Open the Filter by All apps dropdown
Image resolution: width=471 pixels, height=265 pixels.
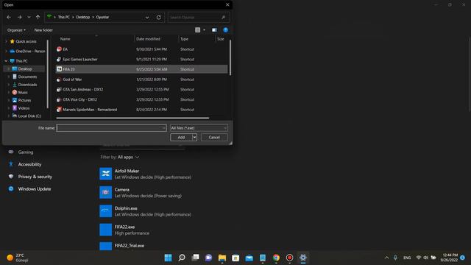128,157
